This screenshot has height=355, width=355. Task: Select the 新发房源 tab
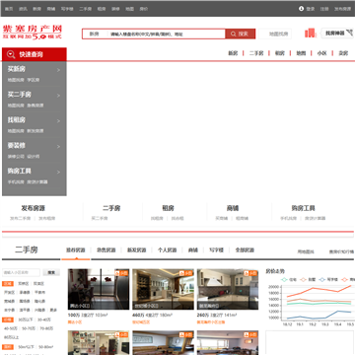point(136,250)
